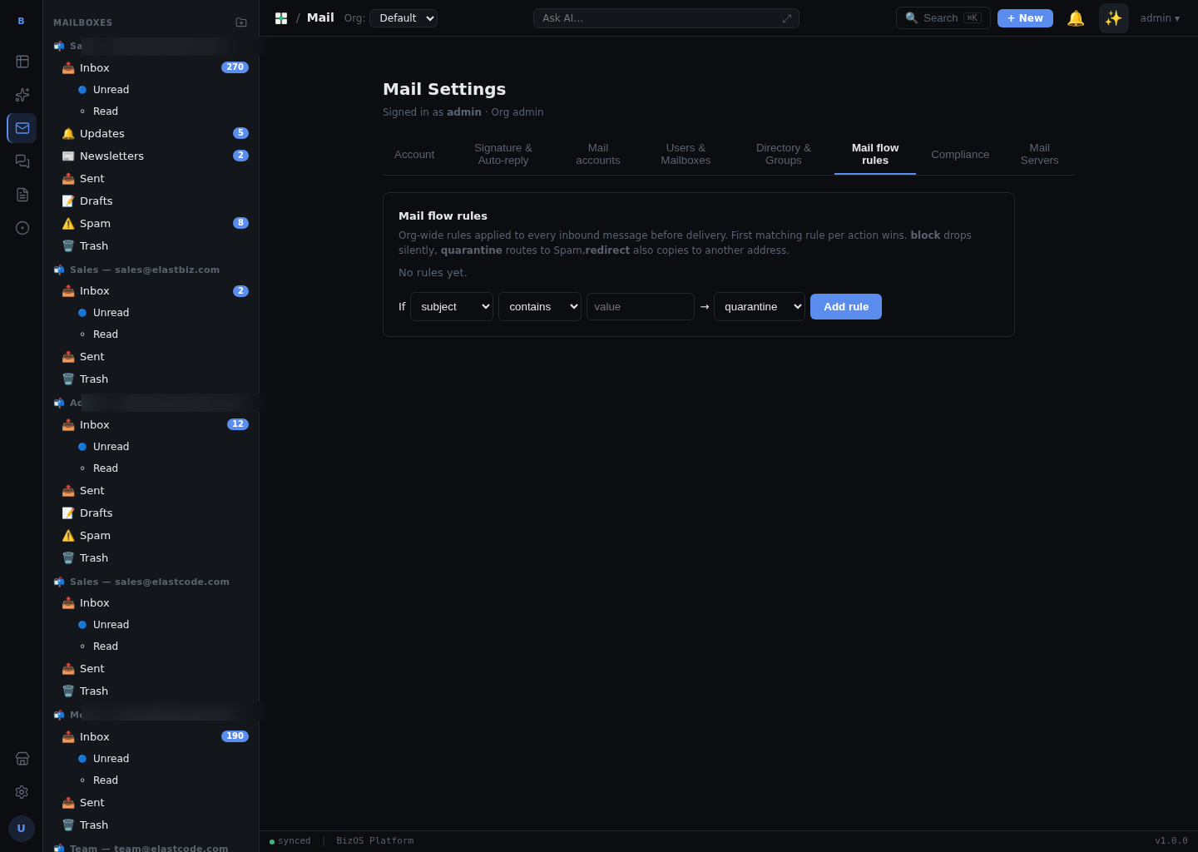Image resolution: width=1198 pixels, height=852 pixels.
Task: Open the quarantine action dropdown
Action: (x=760, y=307)
